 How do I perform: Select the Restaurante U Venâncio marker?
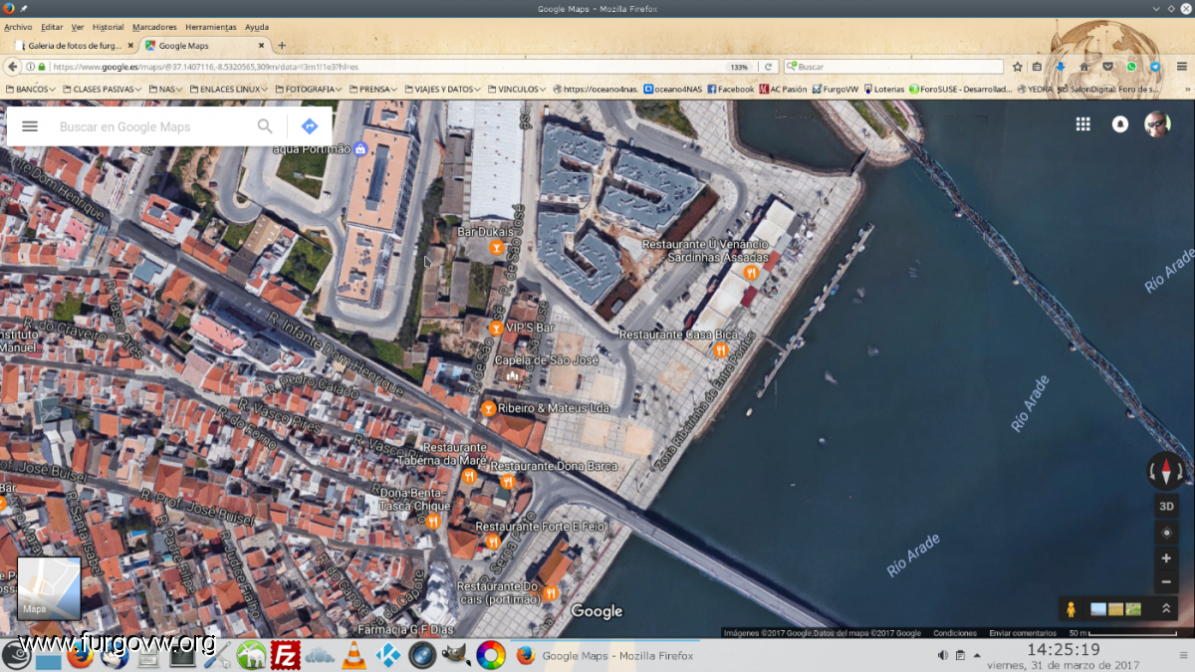[x=752, y=272]
